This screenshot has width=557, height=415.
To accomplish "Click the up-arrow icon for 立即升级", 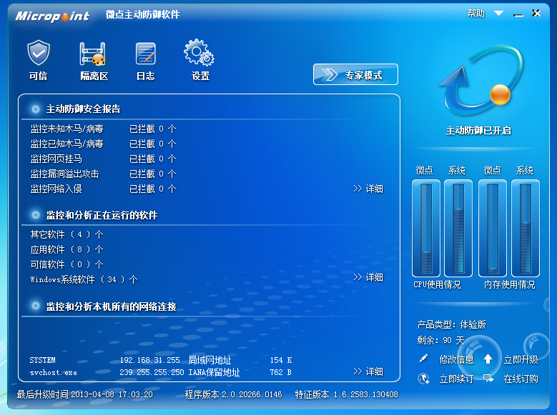I will point(488,359).
